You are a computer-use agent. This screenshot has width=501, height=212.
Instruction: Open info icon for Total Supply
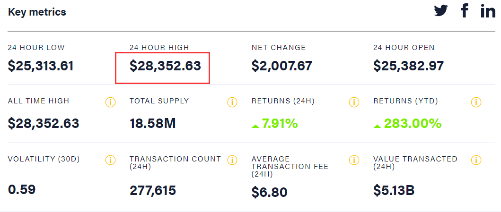pyautogui.click(x=232, y=102)
